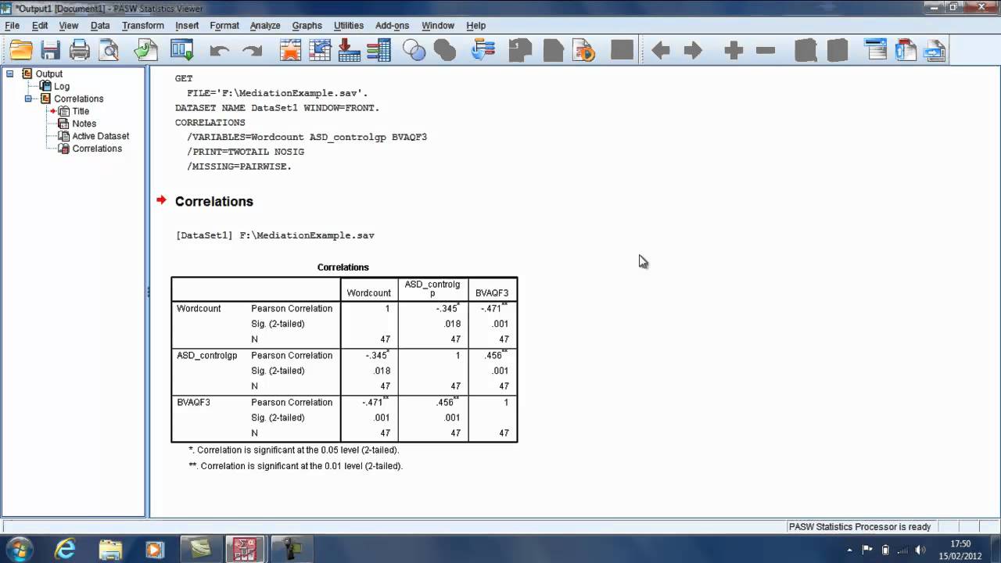
Task: Open the Help menu
Action: [x=476, y=26]
